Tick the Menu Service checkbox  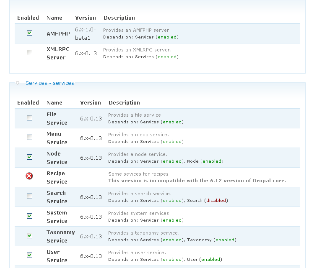(x=30, y=137)
